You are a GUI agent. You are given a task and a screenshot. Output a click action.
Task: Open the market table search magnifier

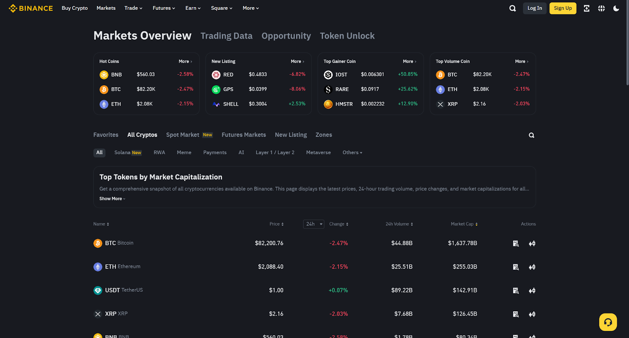[532, 135]
